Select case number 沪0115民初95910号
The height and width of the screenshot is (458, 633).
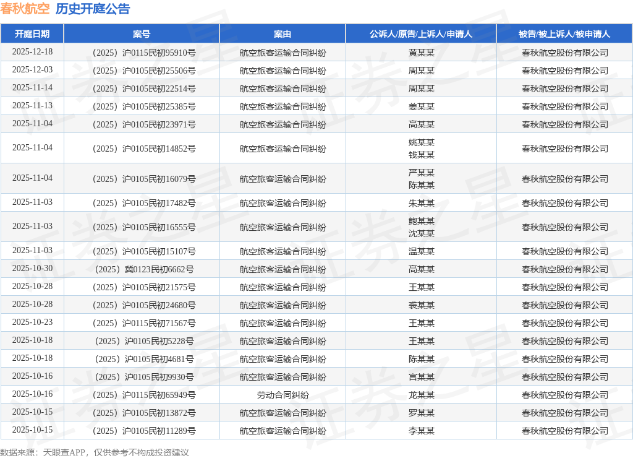pyautogui.click(x=144, y=53)
